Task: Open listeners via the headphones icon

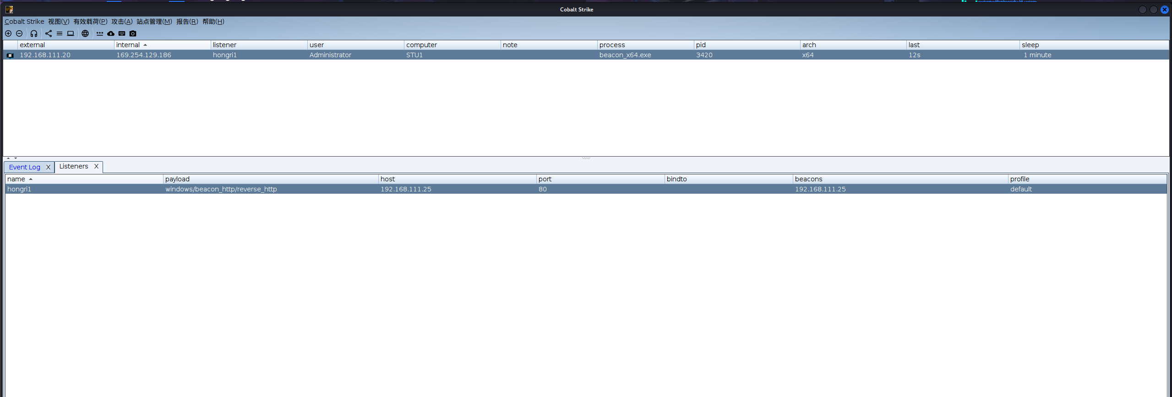Action: pyautogui.click(x=34, y=33)
